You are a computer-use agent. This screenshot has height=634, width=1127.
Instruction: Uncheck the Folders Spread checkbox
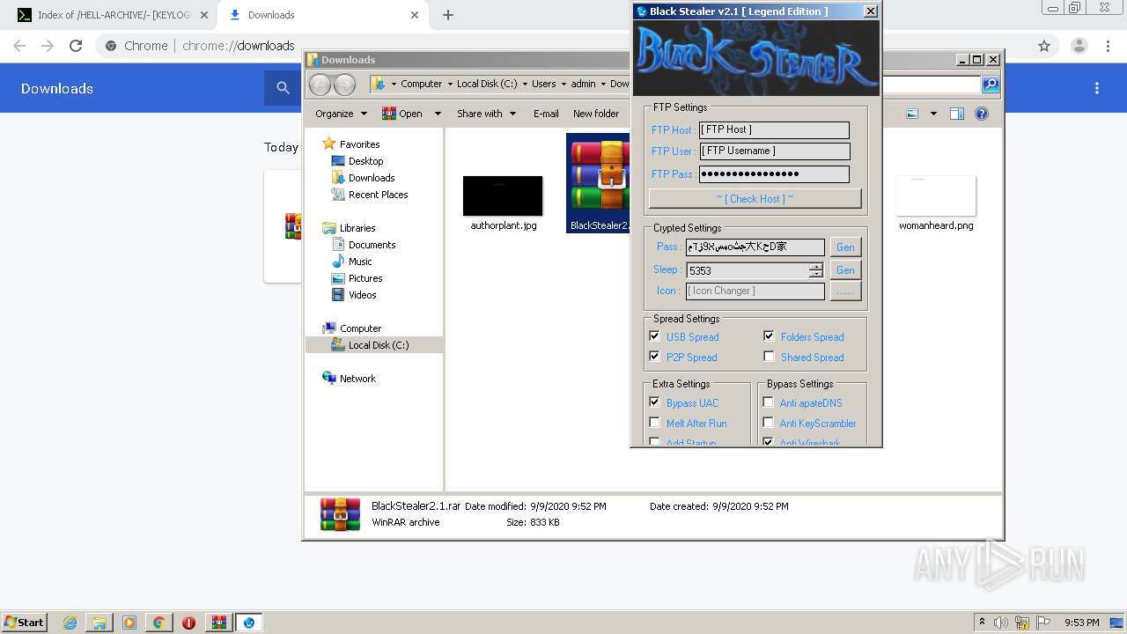coord(769,336)
